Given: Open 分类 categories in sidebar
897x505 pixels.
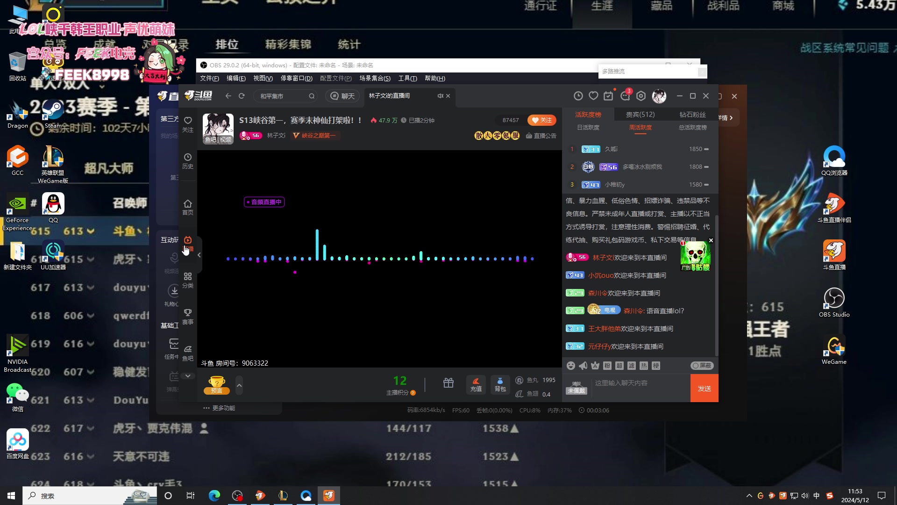Looking at the screenshot, I should (188, 280).
